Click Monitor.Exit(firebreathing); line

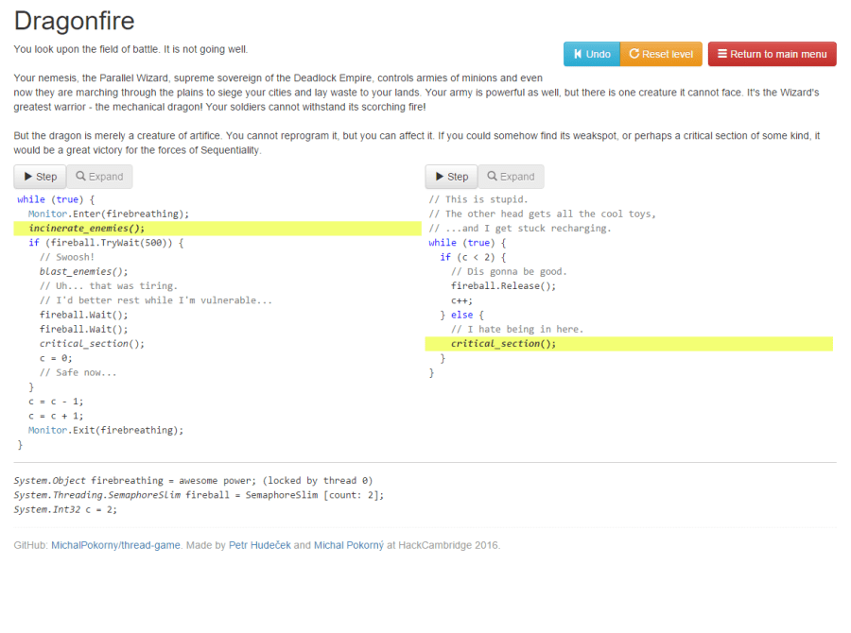click(106, 430)
